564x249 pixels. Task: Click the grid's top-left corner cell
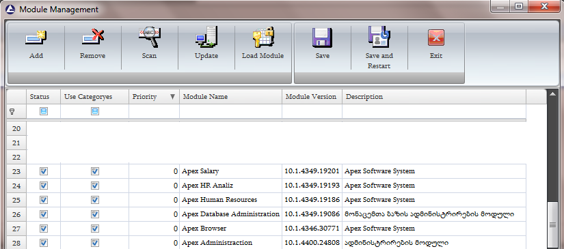[16, 97]
